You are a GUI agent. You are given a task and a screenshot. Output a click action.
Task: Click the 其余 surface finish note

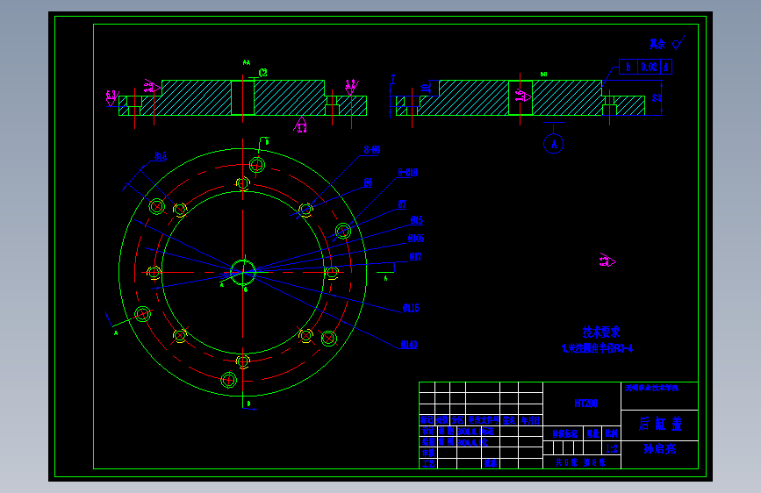coord(657,44)
